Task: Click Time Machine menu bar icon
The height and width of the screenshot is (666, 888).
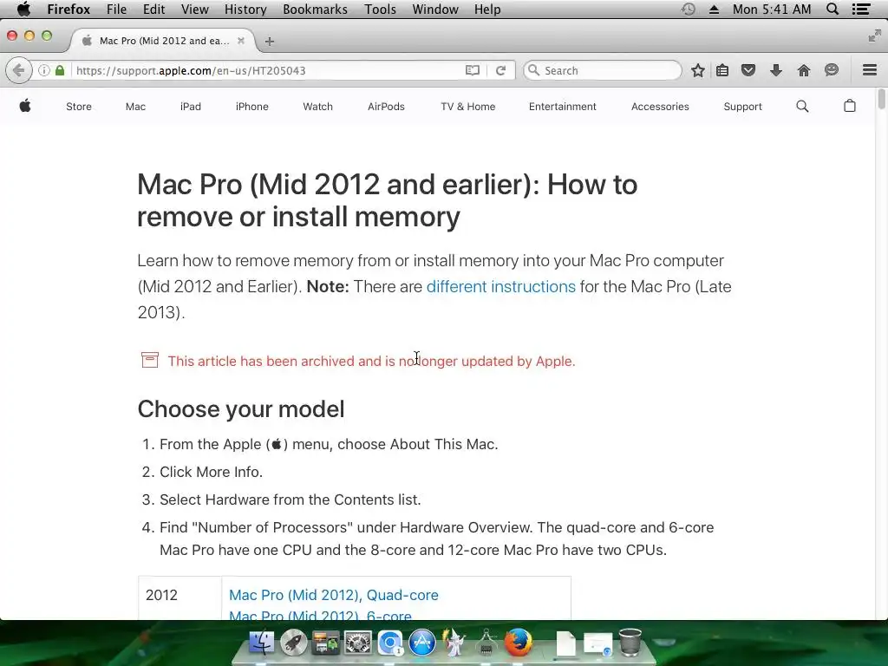Action: click(688, 9)
